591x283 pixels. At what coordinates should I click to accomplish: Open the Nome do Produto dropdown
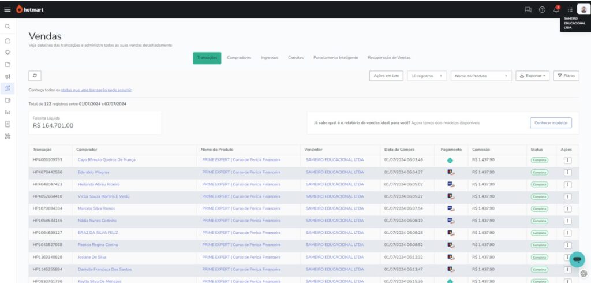[x=481, y=76]
